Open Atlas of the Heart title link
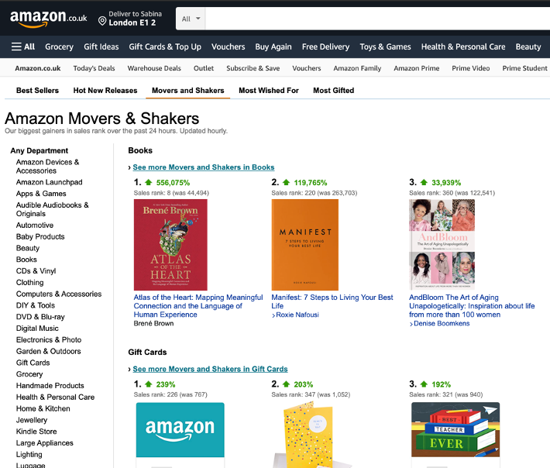Viewport: 550px width, 468px height. (x=198, y=306)
